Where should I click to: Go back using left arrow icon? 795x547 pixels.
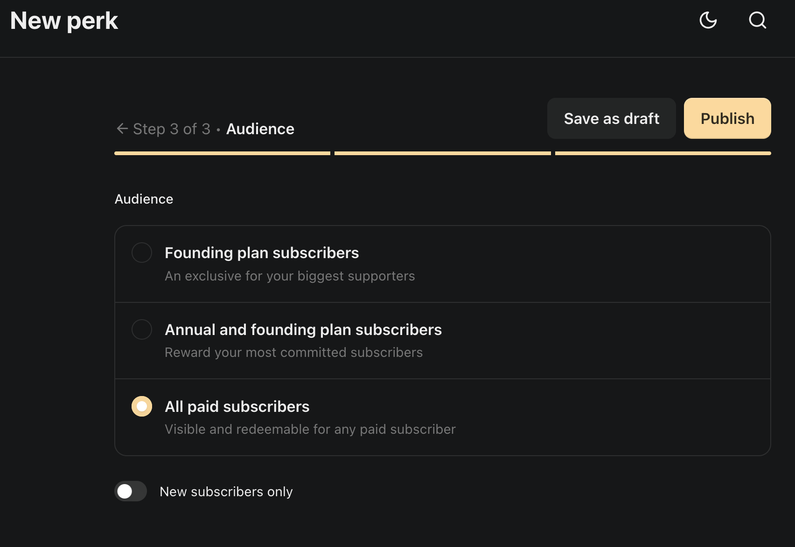pos(122,129)
